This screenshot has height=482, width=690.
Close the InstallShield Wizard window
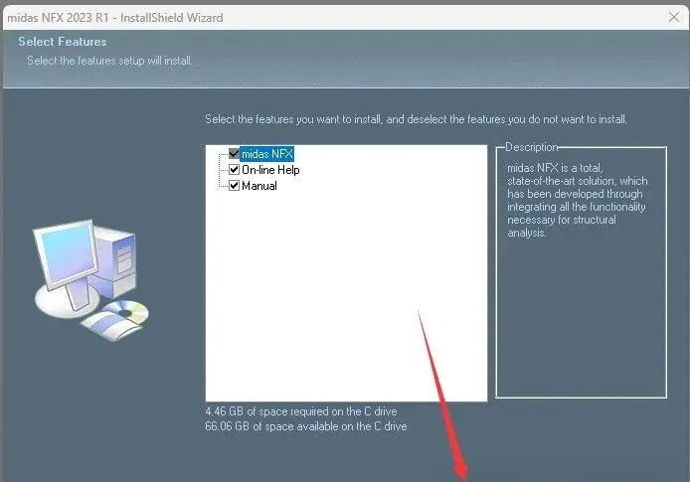(674, 17)
